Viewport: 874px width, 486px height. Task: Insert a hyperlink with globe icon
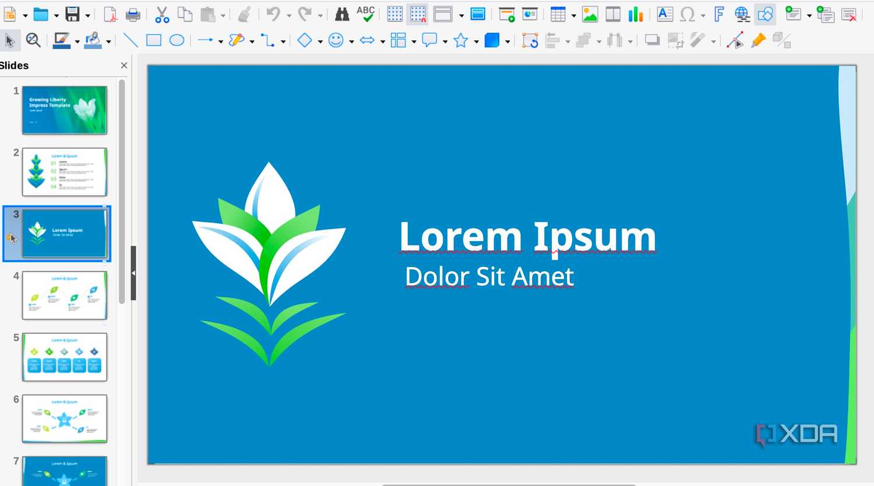(x=742, y=14)
